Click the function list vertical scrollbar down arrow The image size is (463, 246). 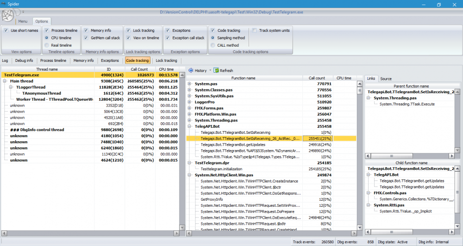(x=360, y=228)
